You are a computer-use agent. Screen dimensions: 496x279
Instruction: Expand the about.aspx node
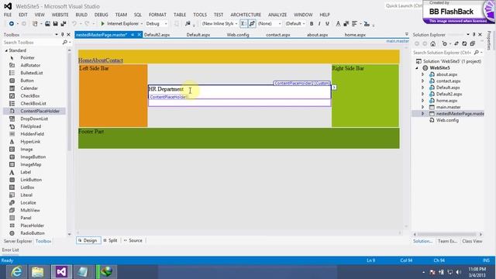coord(422,74)
